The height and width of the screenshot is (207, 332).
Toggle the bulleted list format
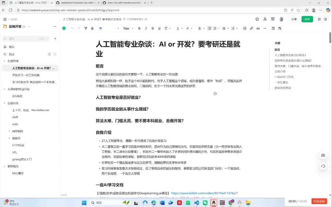[209, 29]
